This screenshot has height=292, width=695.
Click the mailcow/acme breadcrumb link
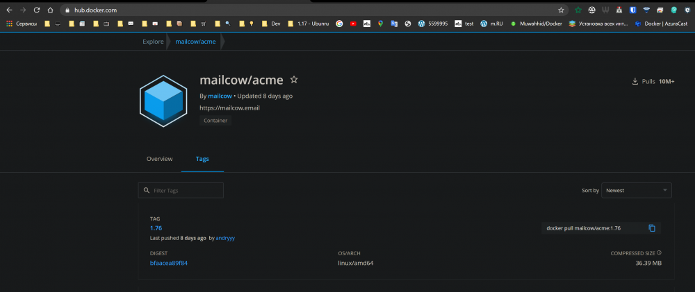(195, 42)
